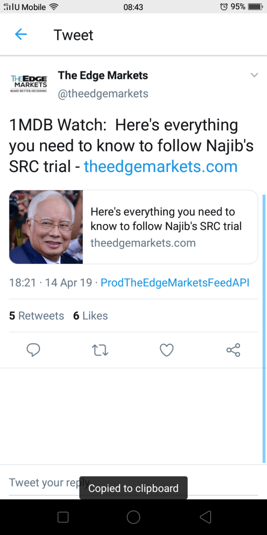Open The Edge Markets profile logo
Viewport: 267px width, 535px height.
pos(29,84)
